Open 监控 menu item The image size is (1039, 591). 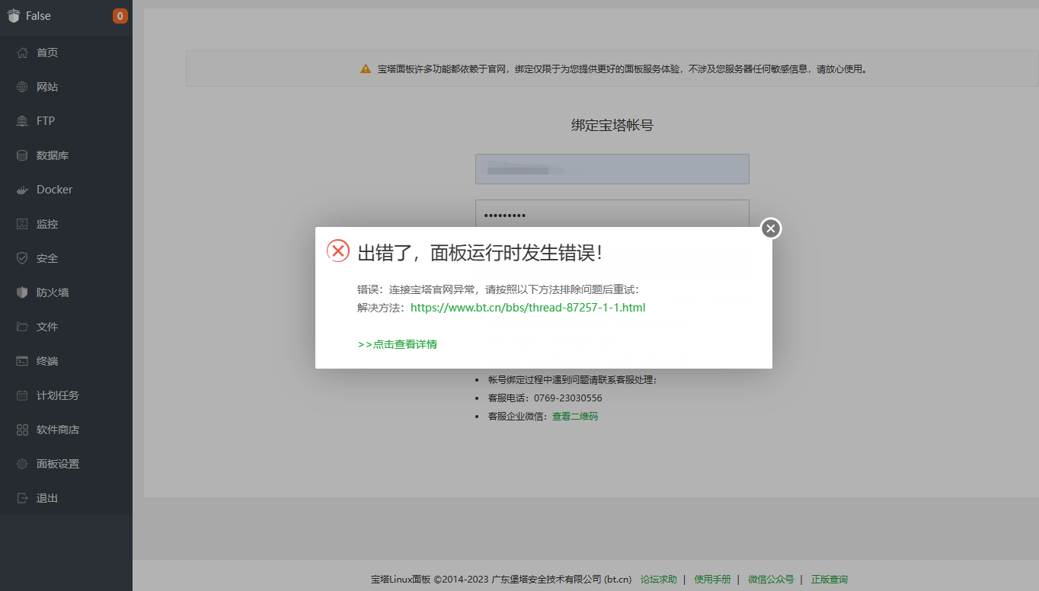click(47, 224)
